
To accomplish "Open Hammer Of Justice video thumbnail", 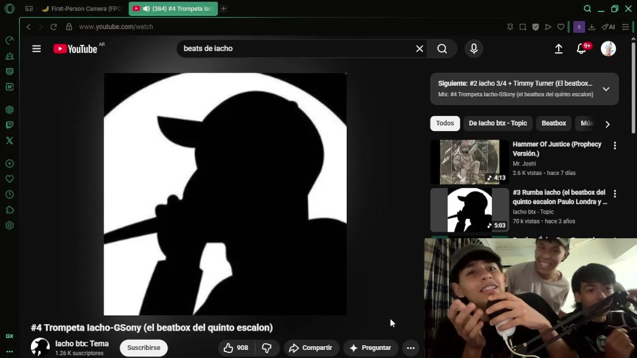I will pyautogui.click(x=469, y=162).
